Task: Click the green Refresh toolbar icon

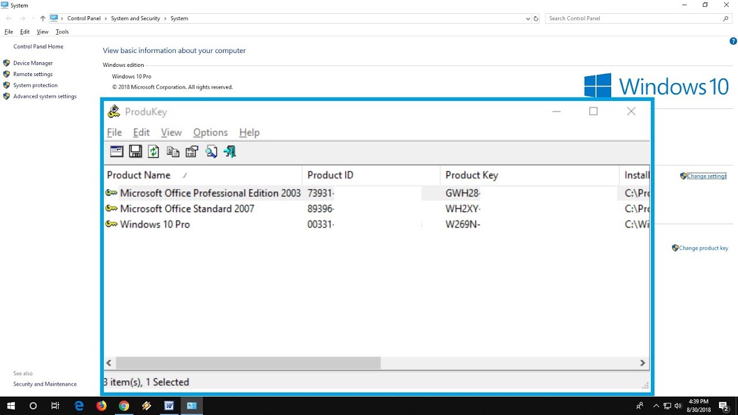Action: click(x=153, y=152)
